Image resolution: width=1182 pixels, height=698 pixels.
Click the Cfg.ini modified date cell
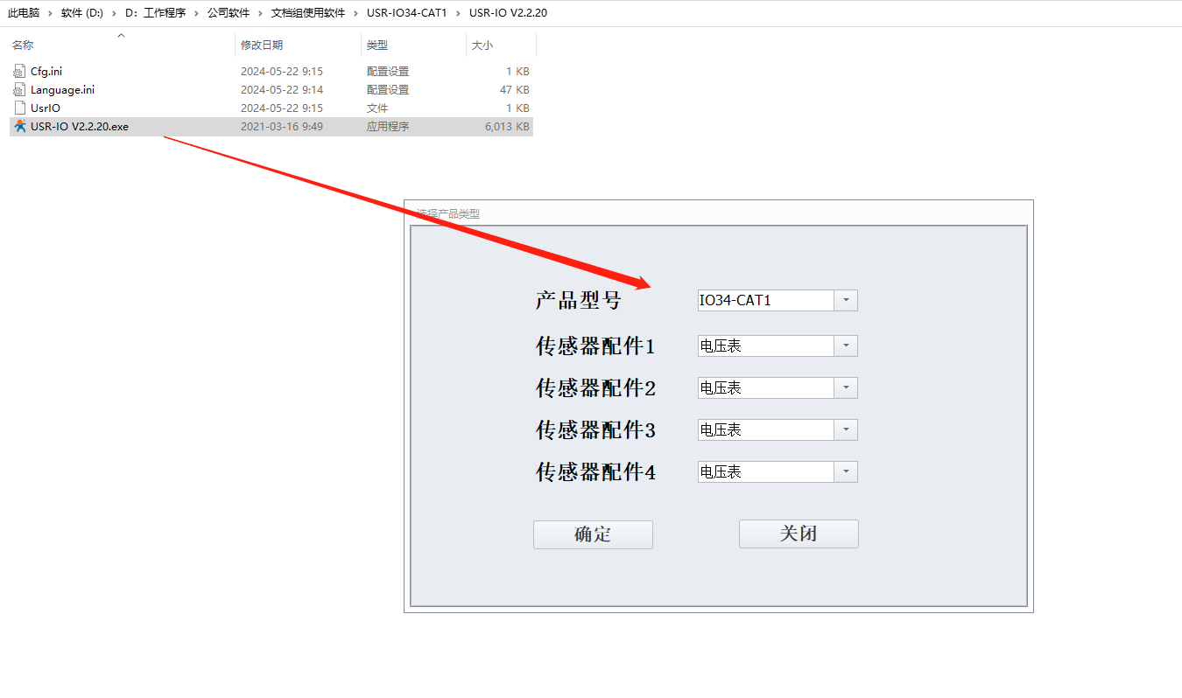point(282,71)
